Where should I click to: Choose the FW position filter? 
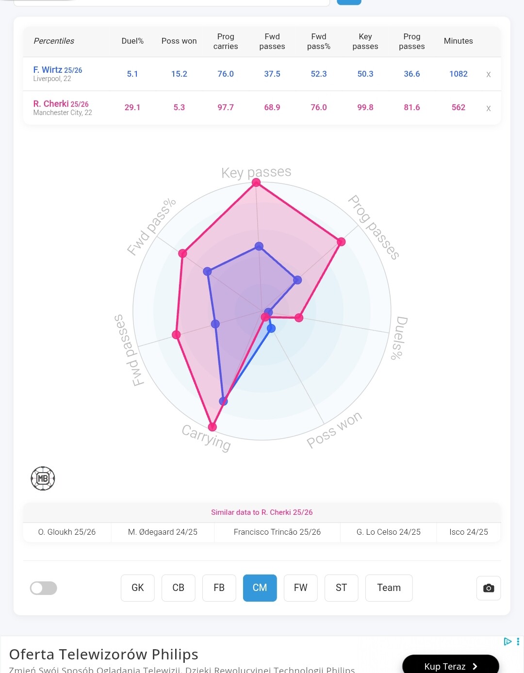(x=301, y=588)
